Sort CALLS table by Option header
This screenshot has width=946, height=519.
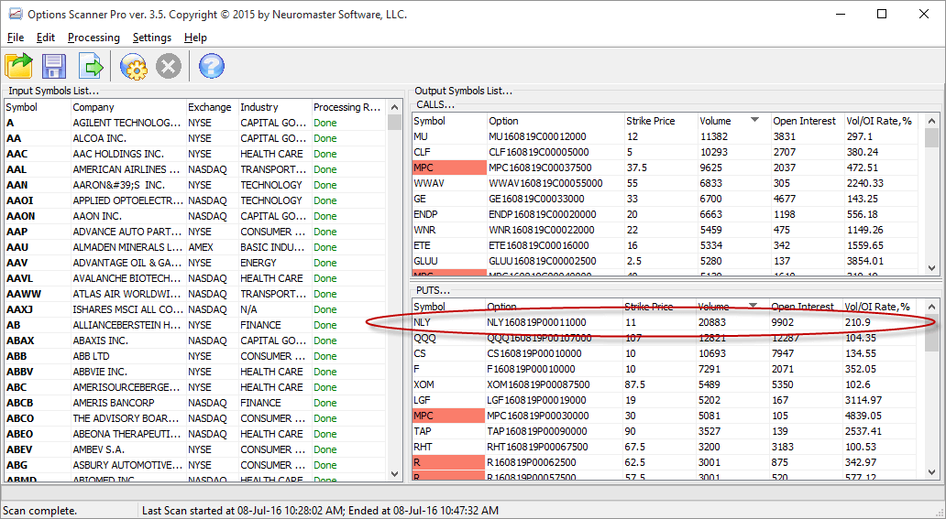tap(555, 121)
